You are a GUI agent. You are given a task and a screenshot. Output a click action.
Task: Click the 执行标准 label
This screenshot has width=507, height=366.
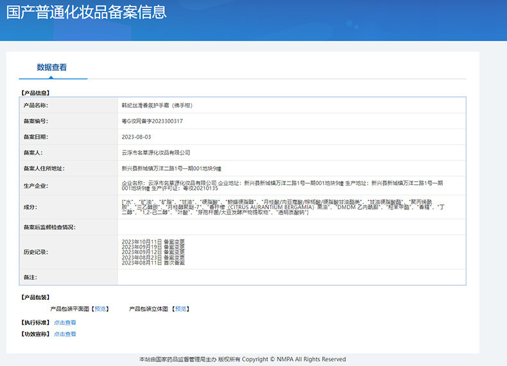point(35,322)
